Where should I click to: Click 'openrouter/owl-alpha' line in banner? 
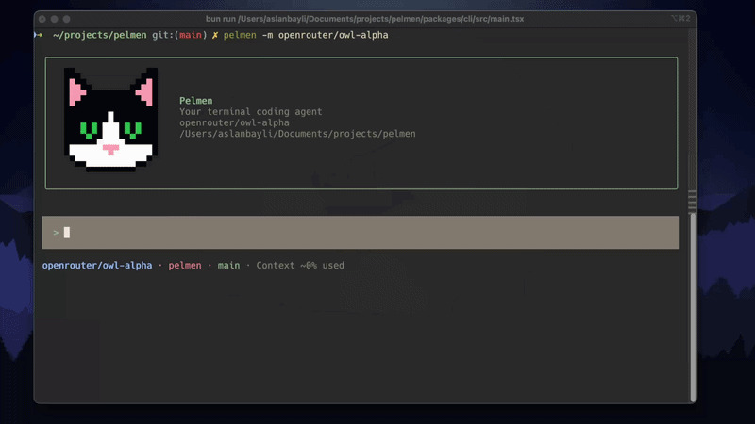234,122
